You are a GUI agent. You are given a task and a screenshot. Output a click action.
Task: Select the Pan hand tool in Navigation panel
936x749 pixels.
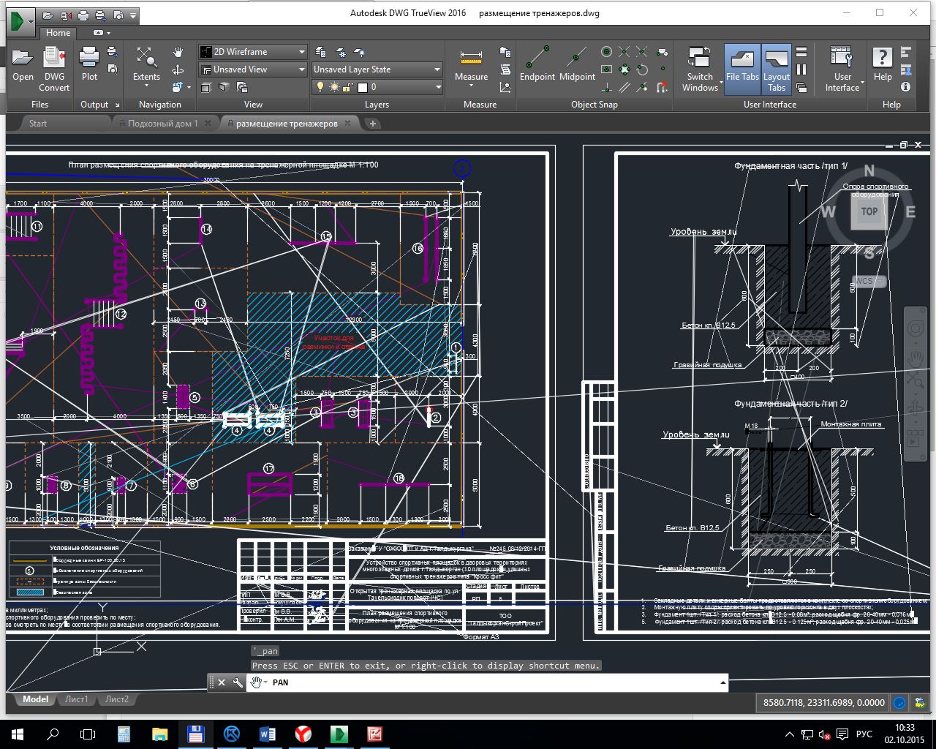click(x=178, y=52)
